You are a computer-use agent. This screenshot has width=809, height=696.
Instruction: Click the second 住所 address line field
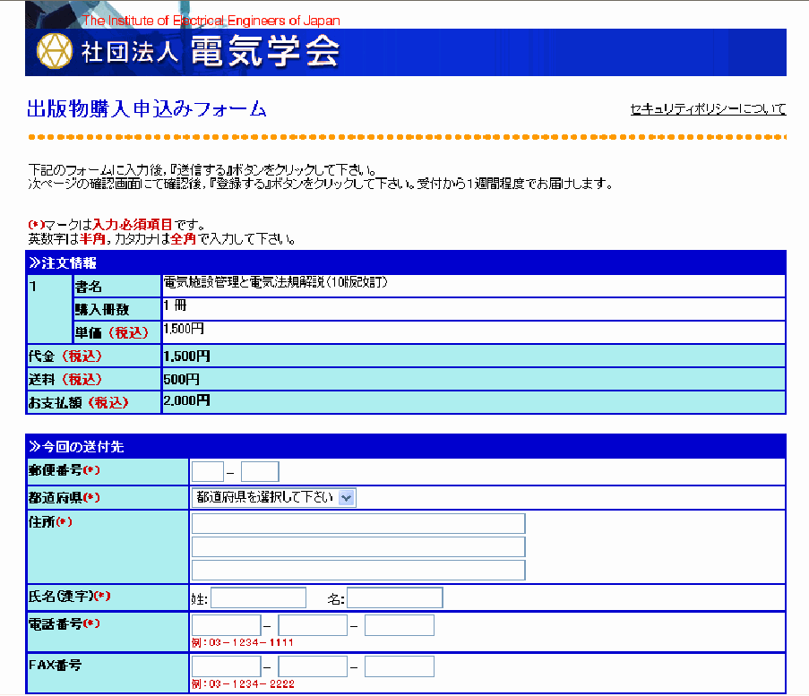click(358, 547)
